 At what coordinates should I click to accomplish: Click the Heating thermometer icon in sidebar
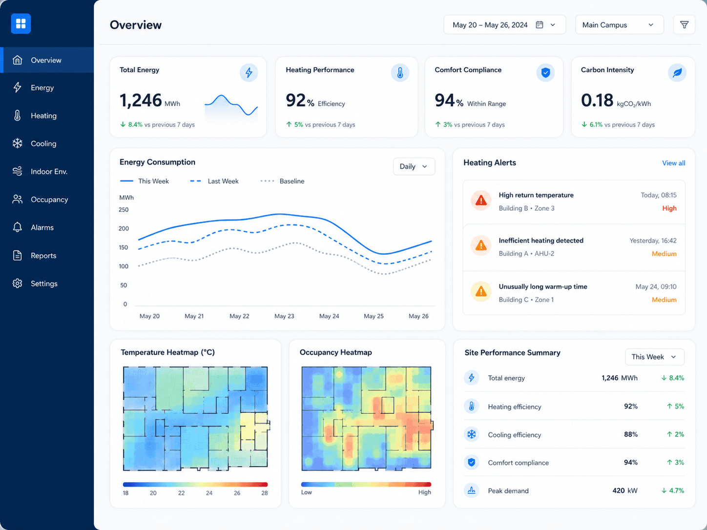click(x=18, y=116)
